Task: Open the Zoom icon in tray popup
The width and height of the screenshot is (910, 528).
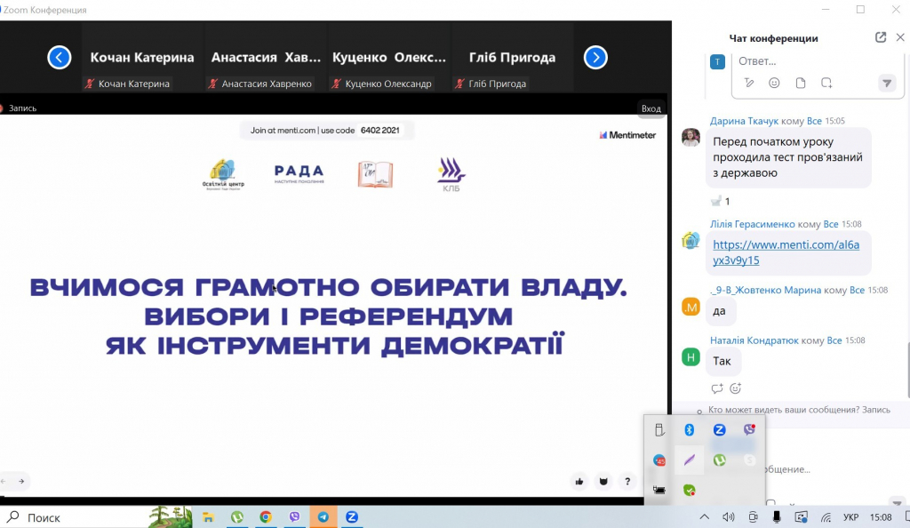Action: coord(719,430)
